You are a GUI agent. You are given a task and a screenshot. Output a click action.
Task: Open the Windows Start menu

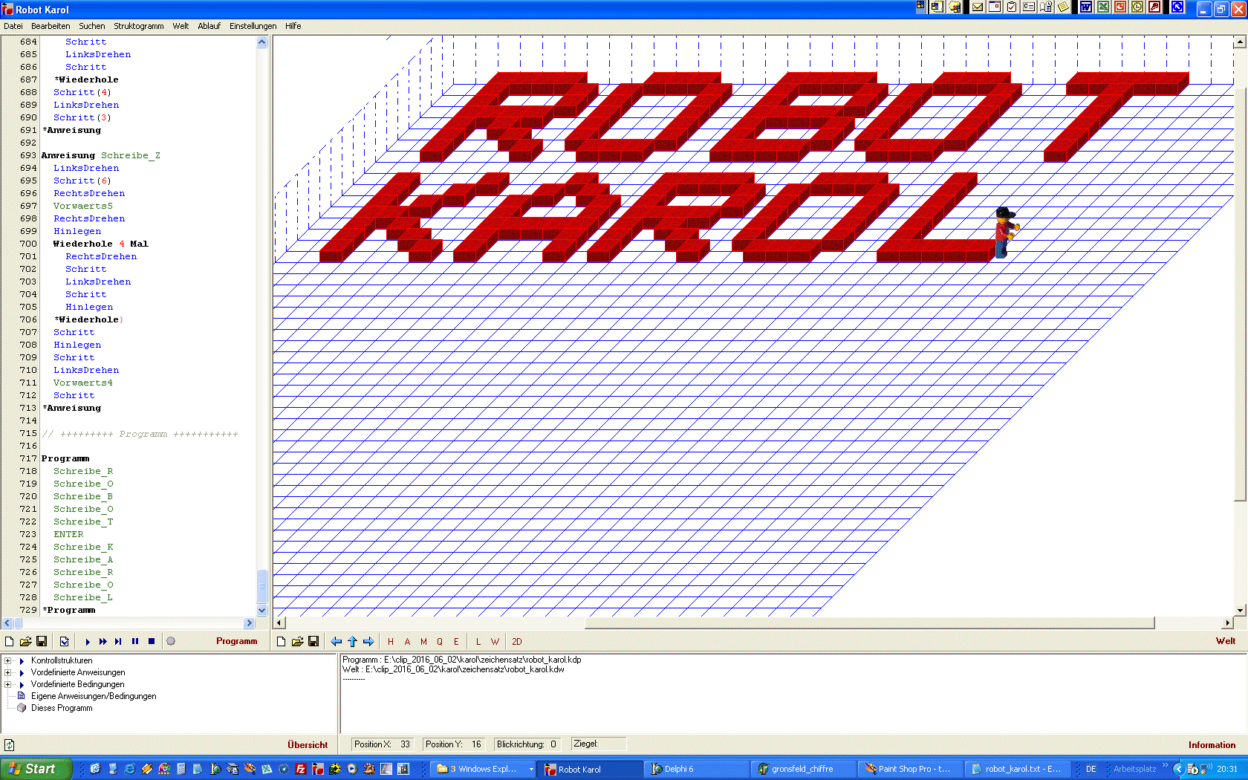36,769
